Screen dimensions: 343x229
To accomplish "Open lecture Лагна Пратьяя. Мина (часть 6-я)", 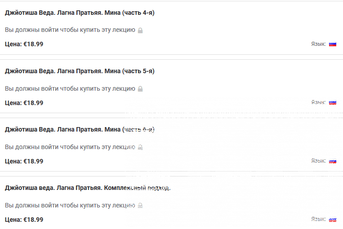I will pos(80,130).
